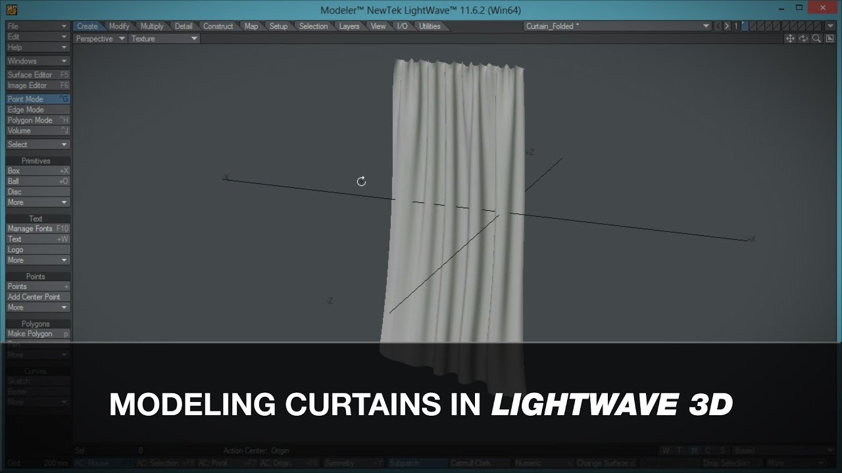Activate Volume selection mode
This screenshot has height=473, width=842.
(37, 131)
